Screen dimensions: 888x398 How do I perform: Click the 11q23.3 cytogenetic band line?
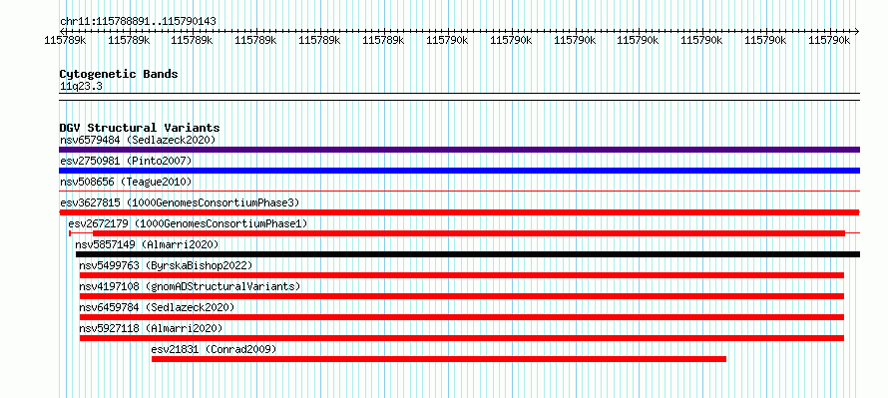click(x=459, y=97)
